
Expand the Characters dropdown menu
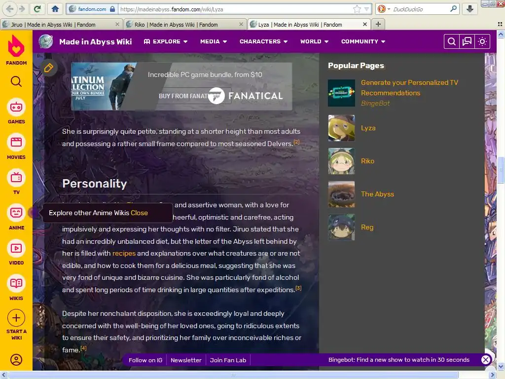(263, 41)
